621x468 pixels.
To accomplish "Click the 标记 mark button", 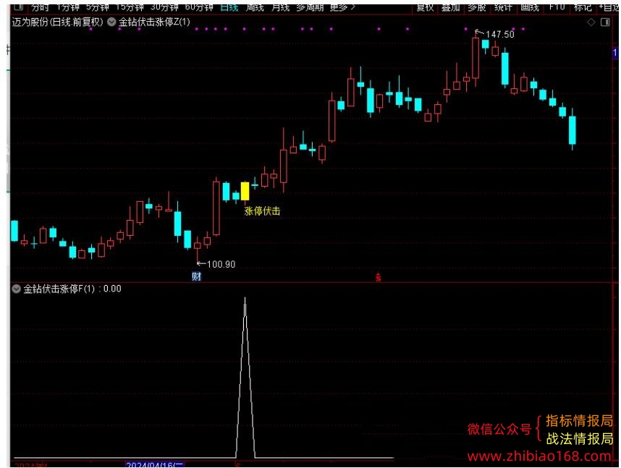I will [x=583, y=7].
